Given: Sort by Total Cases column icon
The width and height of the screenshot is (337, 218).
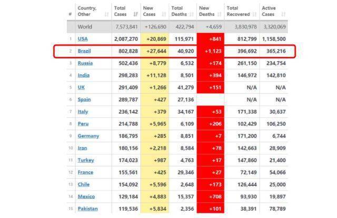Looking at the screenshot, I should (135, 14).
